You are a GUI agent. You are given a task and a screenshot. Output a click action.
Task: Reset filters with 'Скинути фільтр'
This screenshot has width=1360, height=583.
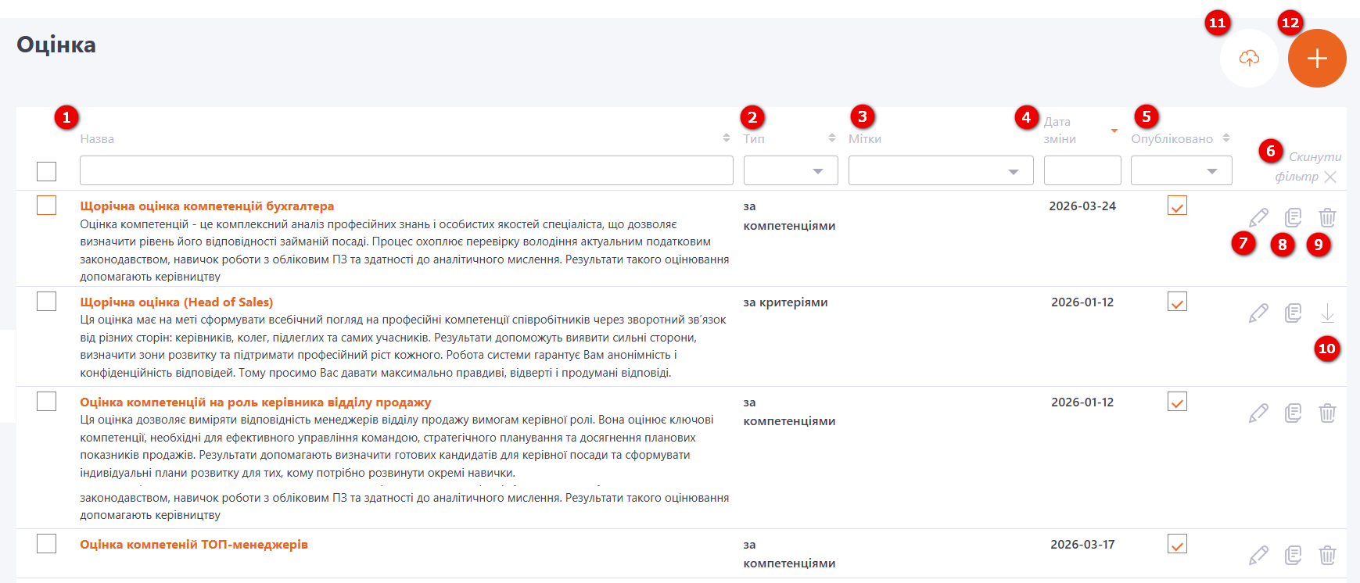coord(1308,166)
